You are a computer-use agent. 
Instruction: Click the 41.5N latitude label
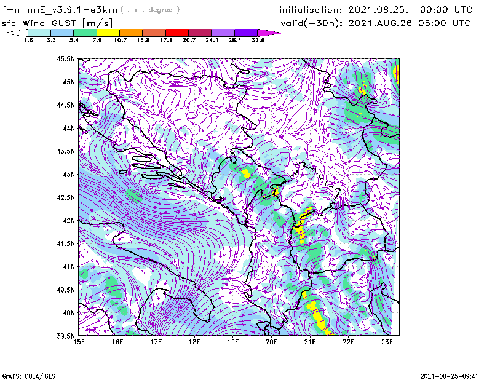tap(66, 243)
